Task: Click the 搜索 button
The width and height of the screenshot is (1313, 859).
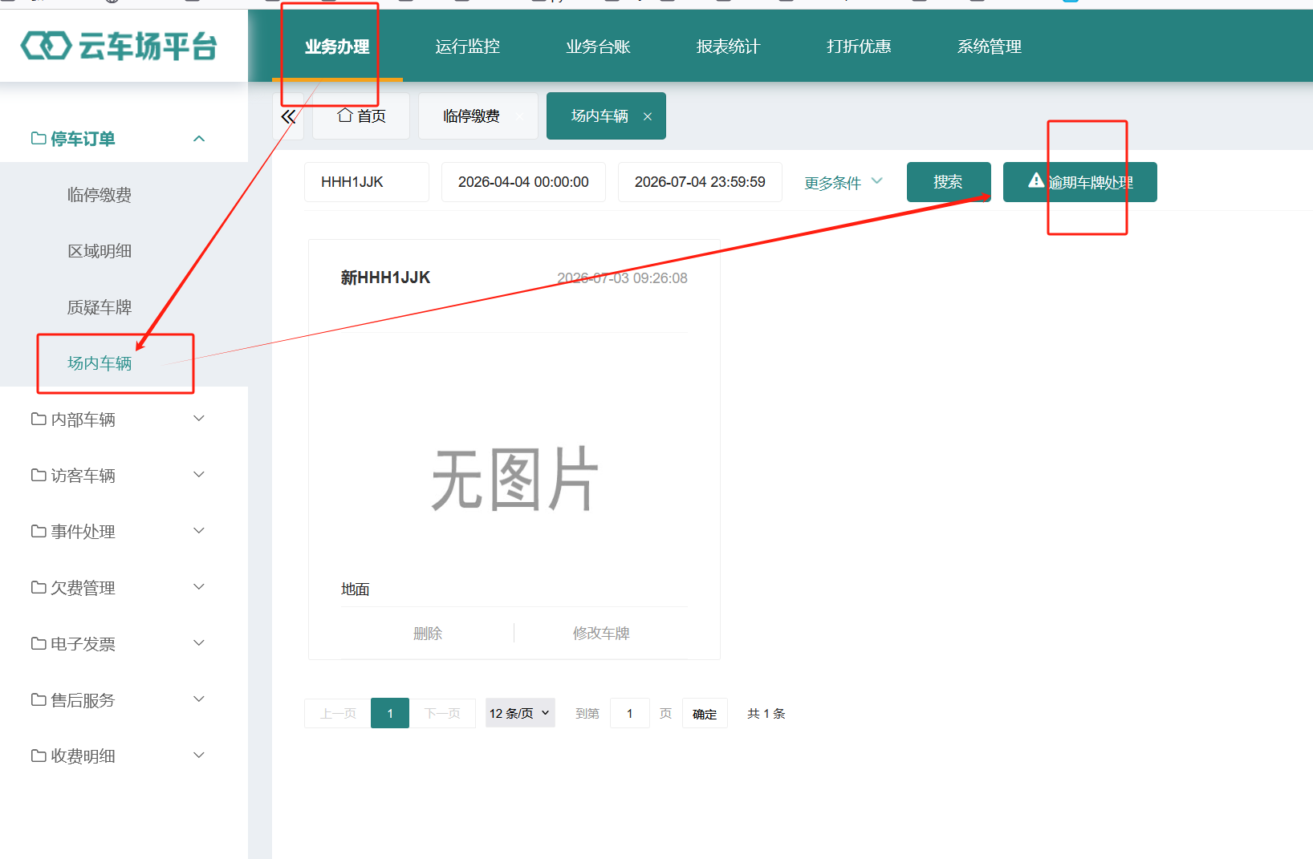Action: [x=949, y=182]
